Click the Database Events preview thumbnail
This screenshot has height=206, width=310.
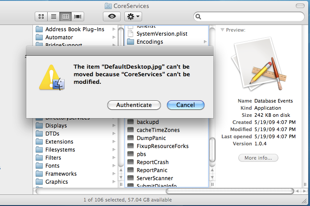[x=259, y=64]
